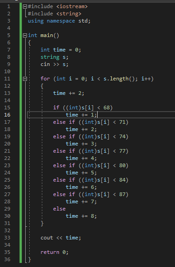
Task: Click the 'time += 3;' statement
Action: click(x=81, y=144)
